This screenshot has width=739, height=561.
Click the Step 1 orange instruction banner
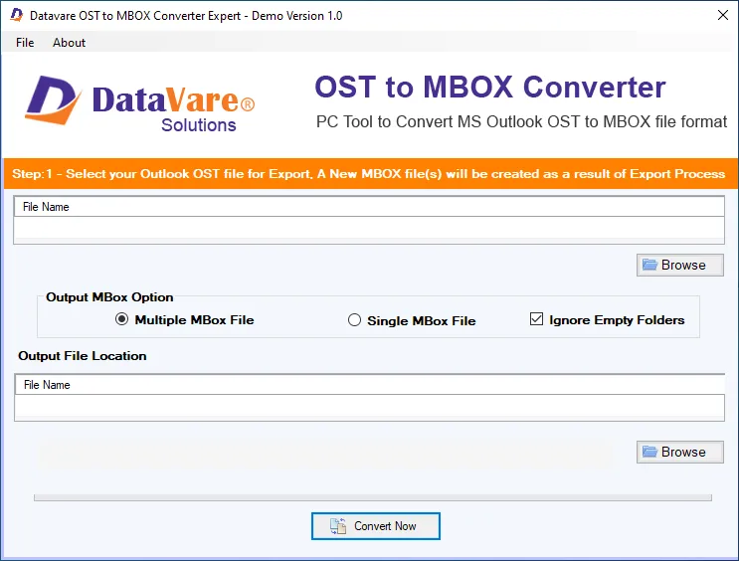370,174
